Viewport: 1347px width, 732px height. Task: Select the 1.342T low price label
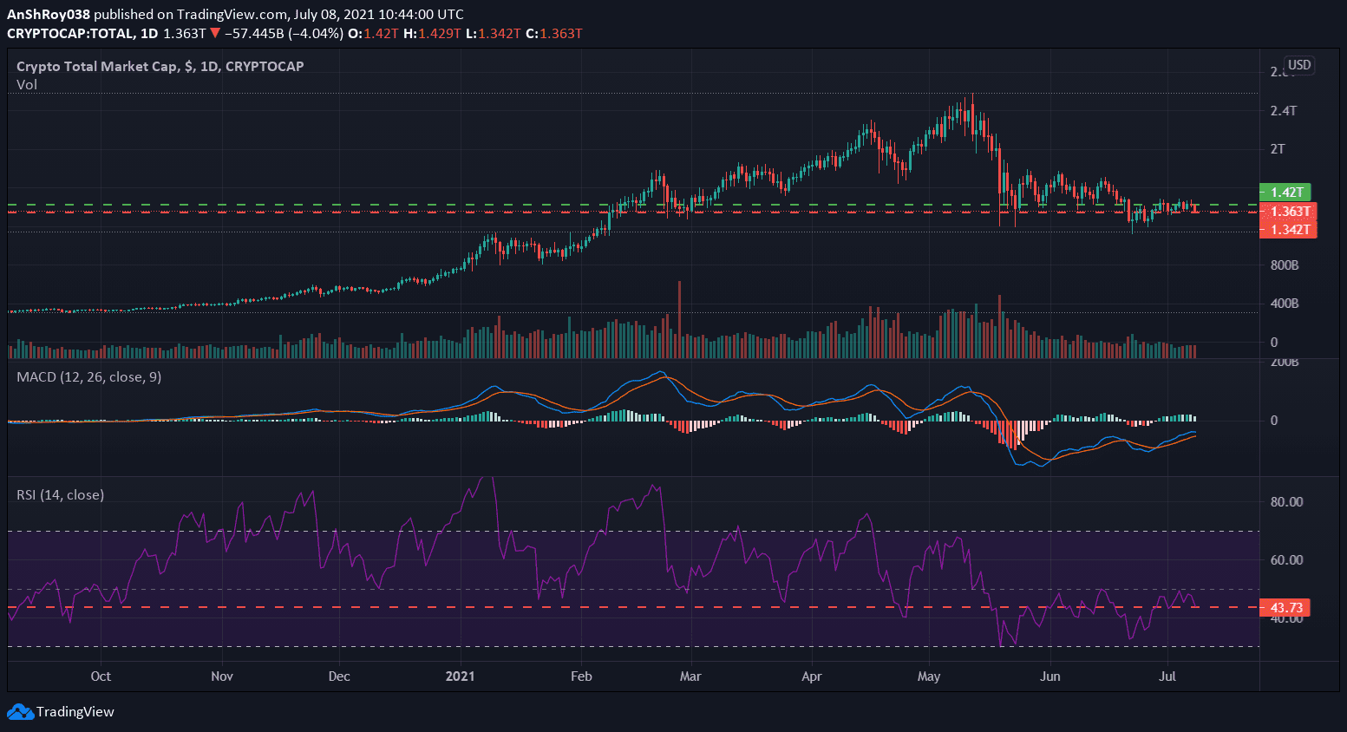1289,230
